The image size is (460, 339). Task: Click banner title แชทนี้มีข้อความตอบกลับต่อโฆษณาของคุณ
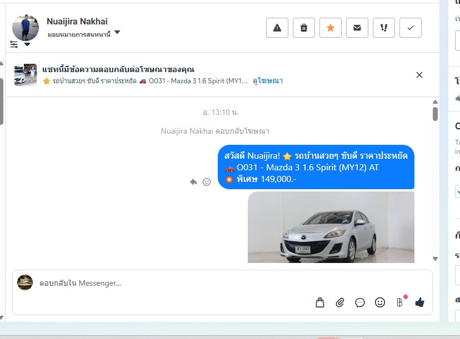118,70
